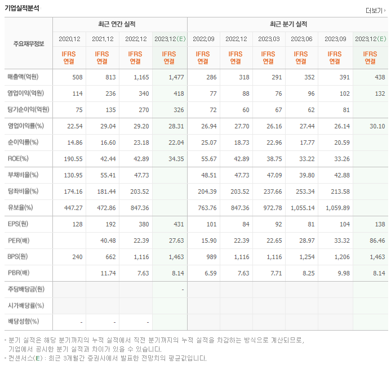Select the 매출액(억원) row label
Image resolution: width=391 pixels, height=365 pixels.
click(x=23, y=77)
